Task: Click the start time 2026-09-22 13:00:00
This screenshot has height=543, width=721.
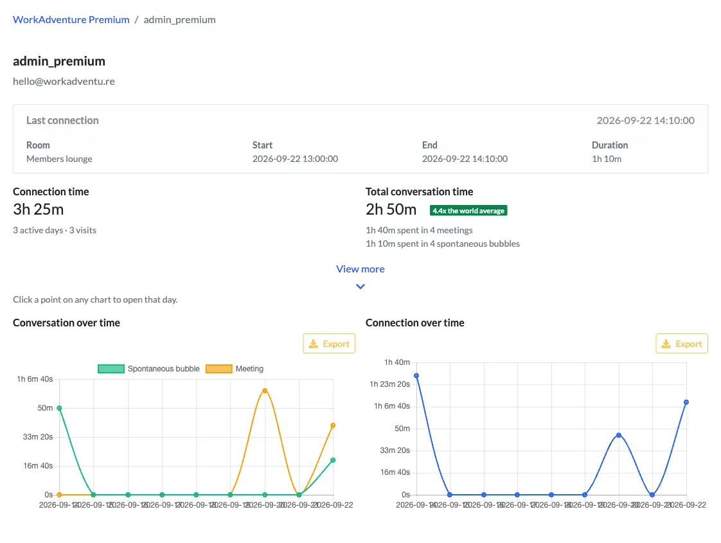Action: (295, 159)
